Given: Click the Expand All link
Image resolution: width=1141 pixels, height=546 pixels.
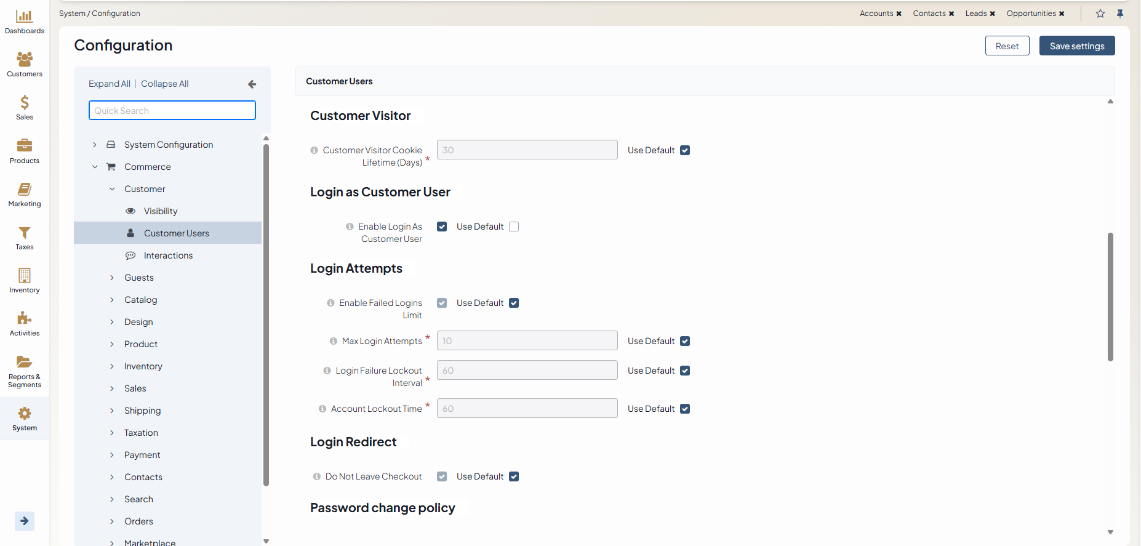Looking at the screenshot, I should [110, 84].
